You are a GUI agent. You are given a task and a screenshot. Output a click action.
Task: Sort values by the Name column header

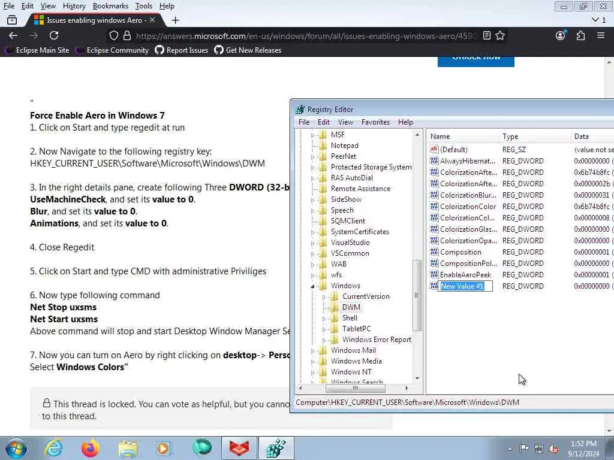(x=463, y=137)
